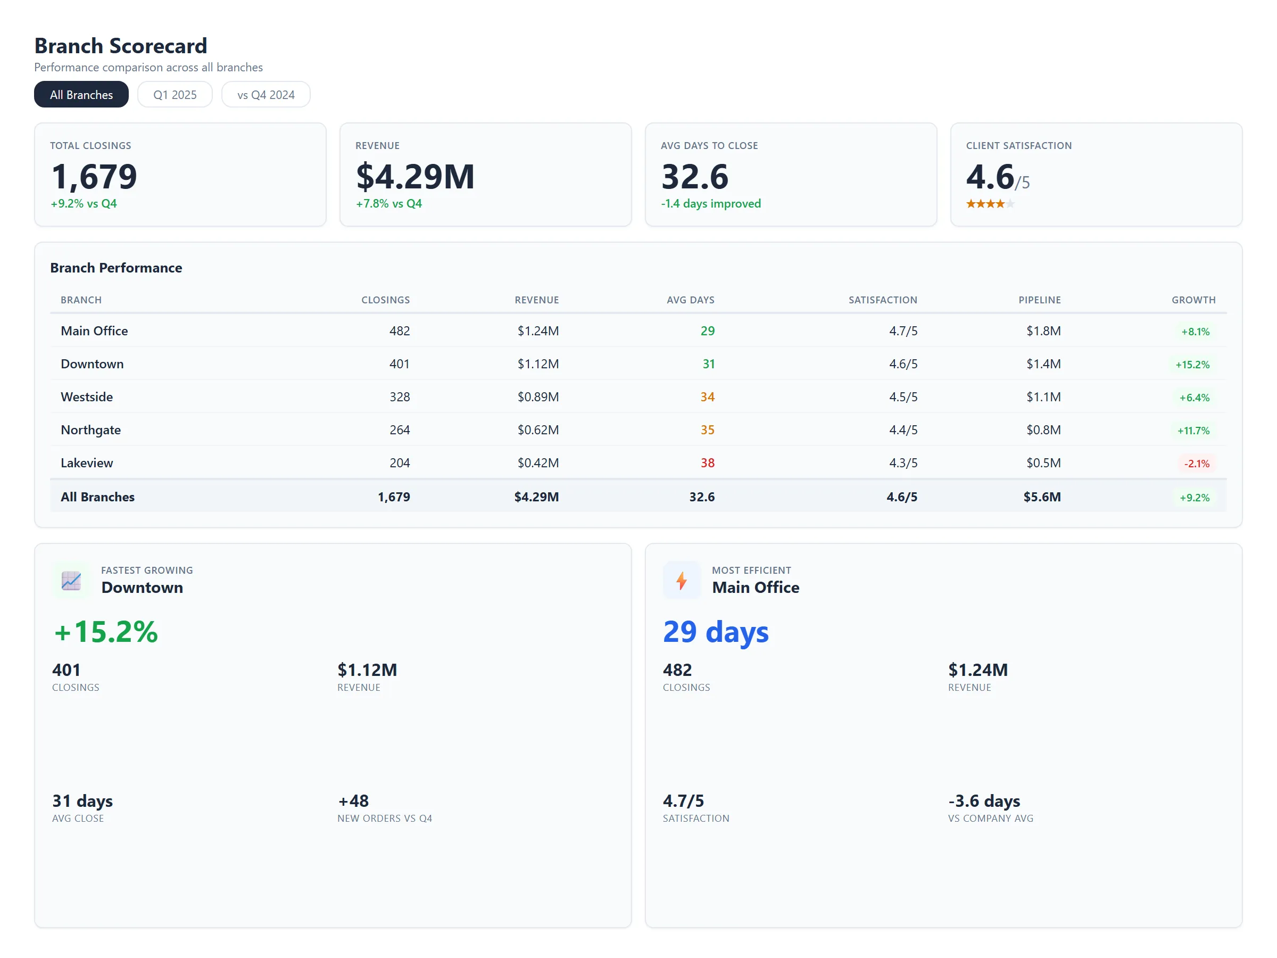Click the Total Closings metric card
The height and width of the screenshot is (958, 1277).
coord(181,175)
